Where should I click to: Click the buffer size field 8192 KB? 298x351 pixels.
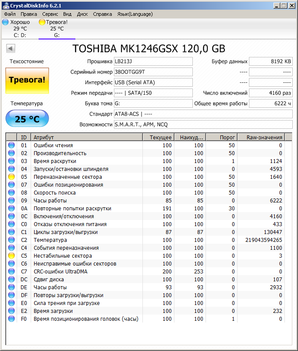(x=271, y=61)
